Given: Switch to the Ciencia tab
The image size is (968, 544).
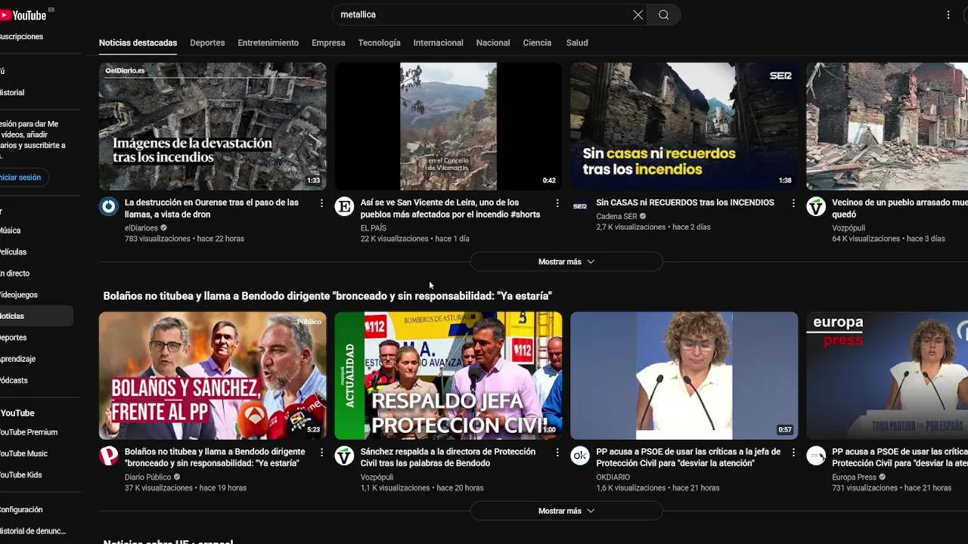Looking at the screenshot, I should pos(537,43).
